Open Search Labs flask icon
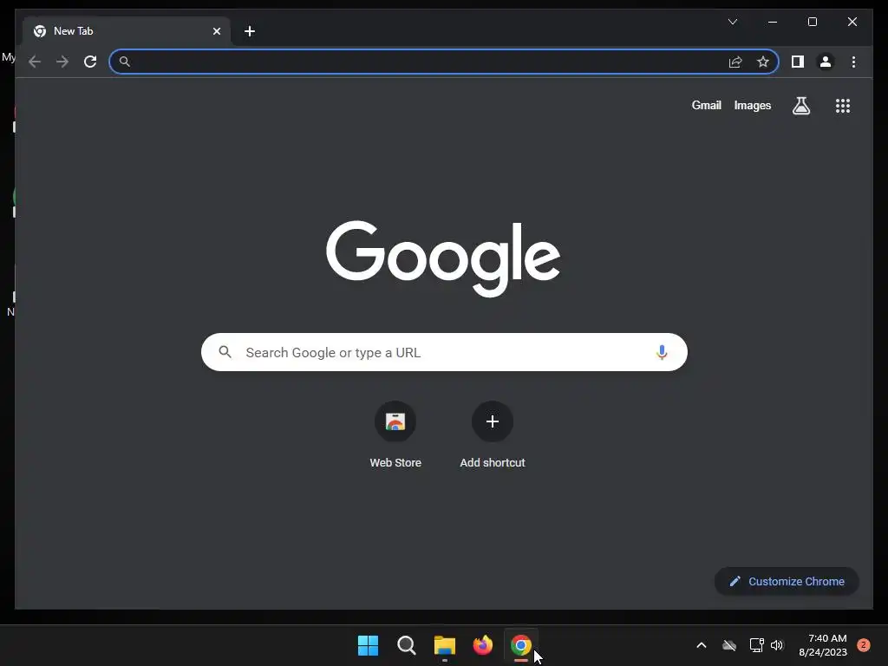888x666 pixels. [800, 105]
